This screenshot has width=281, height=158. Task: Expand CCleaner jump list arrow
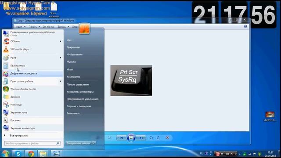pyautogui.click(x=61, y=41)
